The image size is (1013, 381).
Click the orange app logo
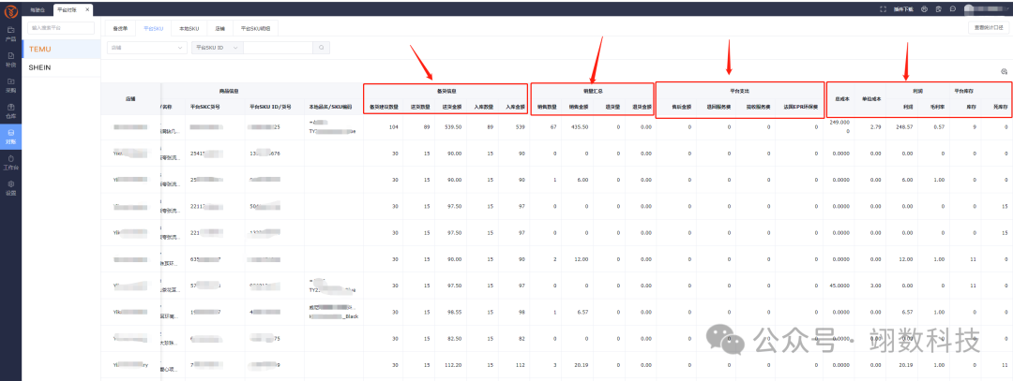pos(10,9)
